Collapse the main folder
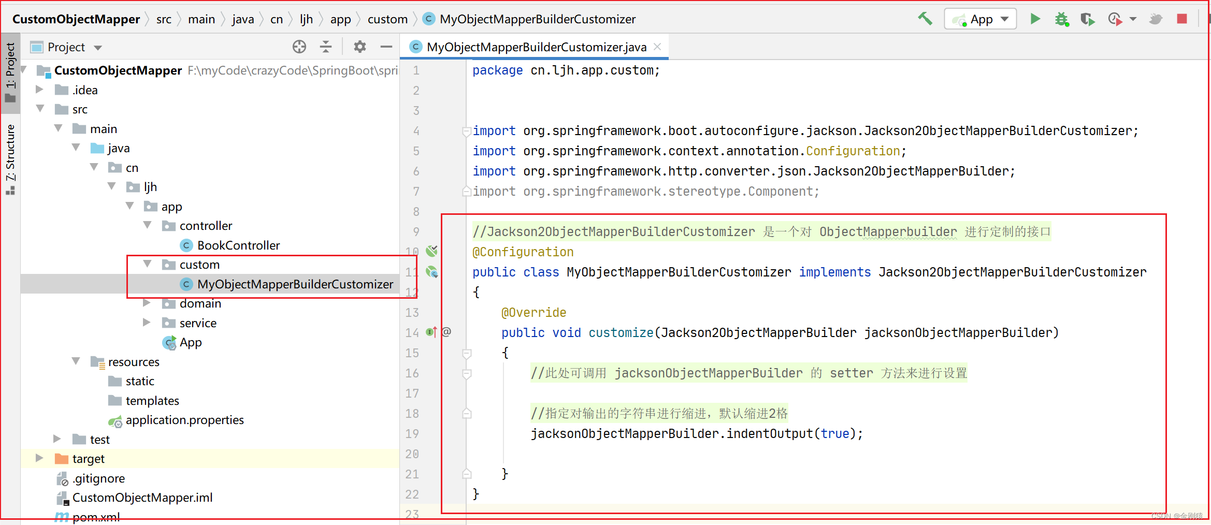The width and height of the screenshot is (1211, 525). [x=58, y=128]
